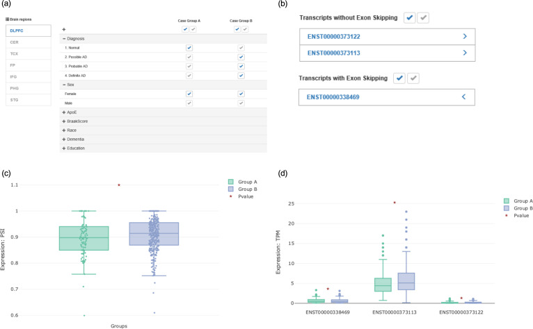Switch to the STG brain region tab
This screenshot has width=533, height=329.
coord(14,99)
